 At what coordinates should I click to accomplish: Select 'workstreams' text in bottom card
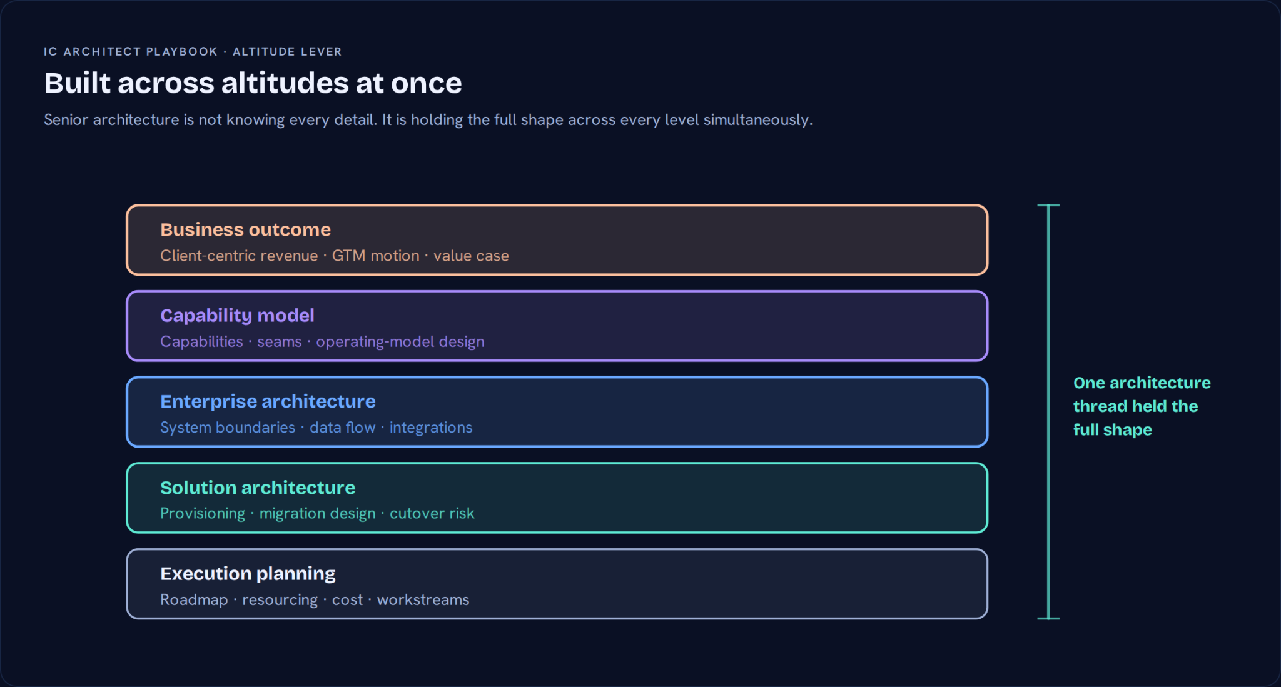[423, 600]
